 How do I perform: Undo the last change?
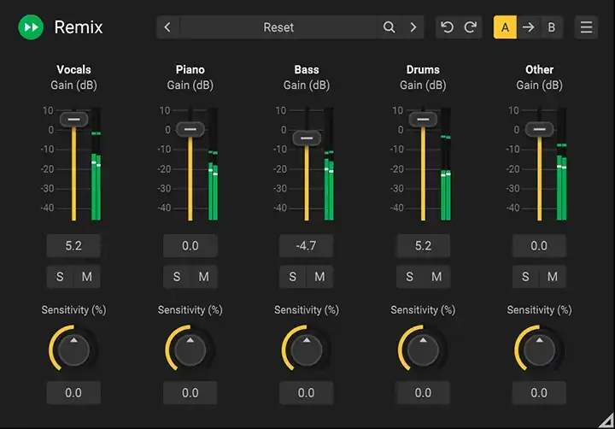(x=447, y=27)
